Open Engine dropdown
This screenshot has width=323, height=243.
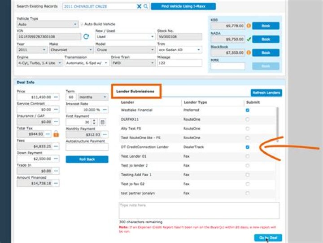40,63
